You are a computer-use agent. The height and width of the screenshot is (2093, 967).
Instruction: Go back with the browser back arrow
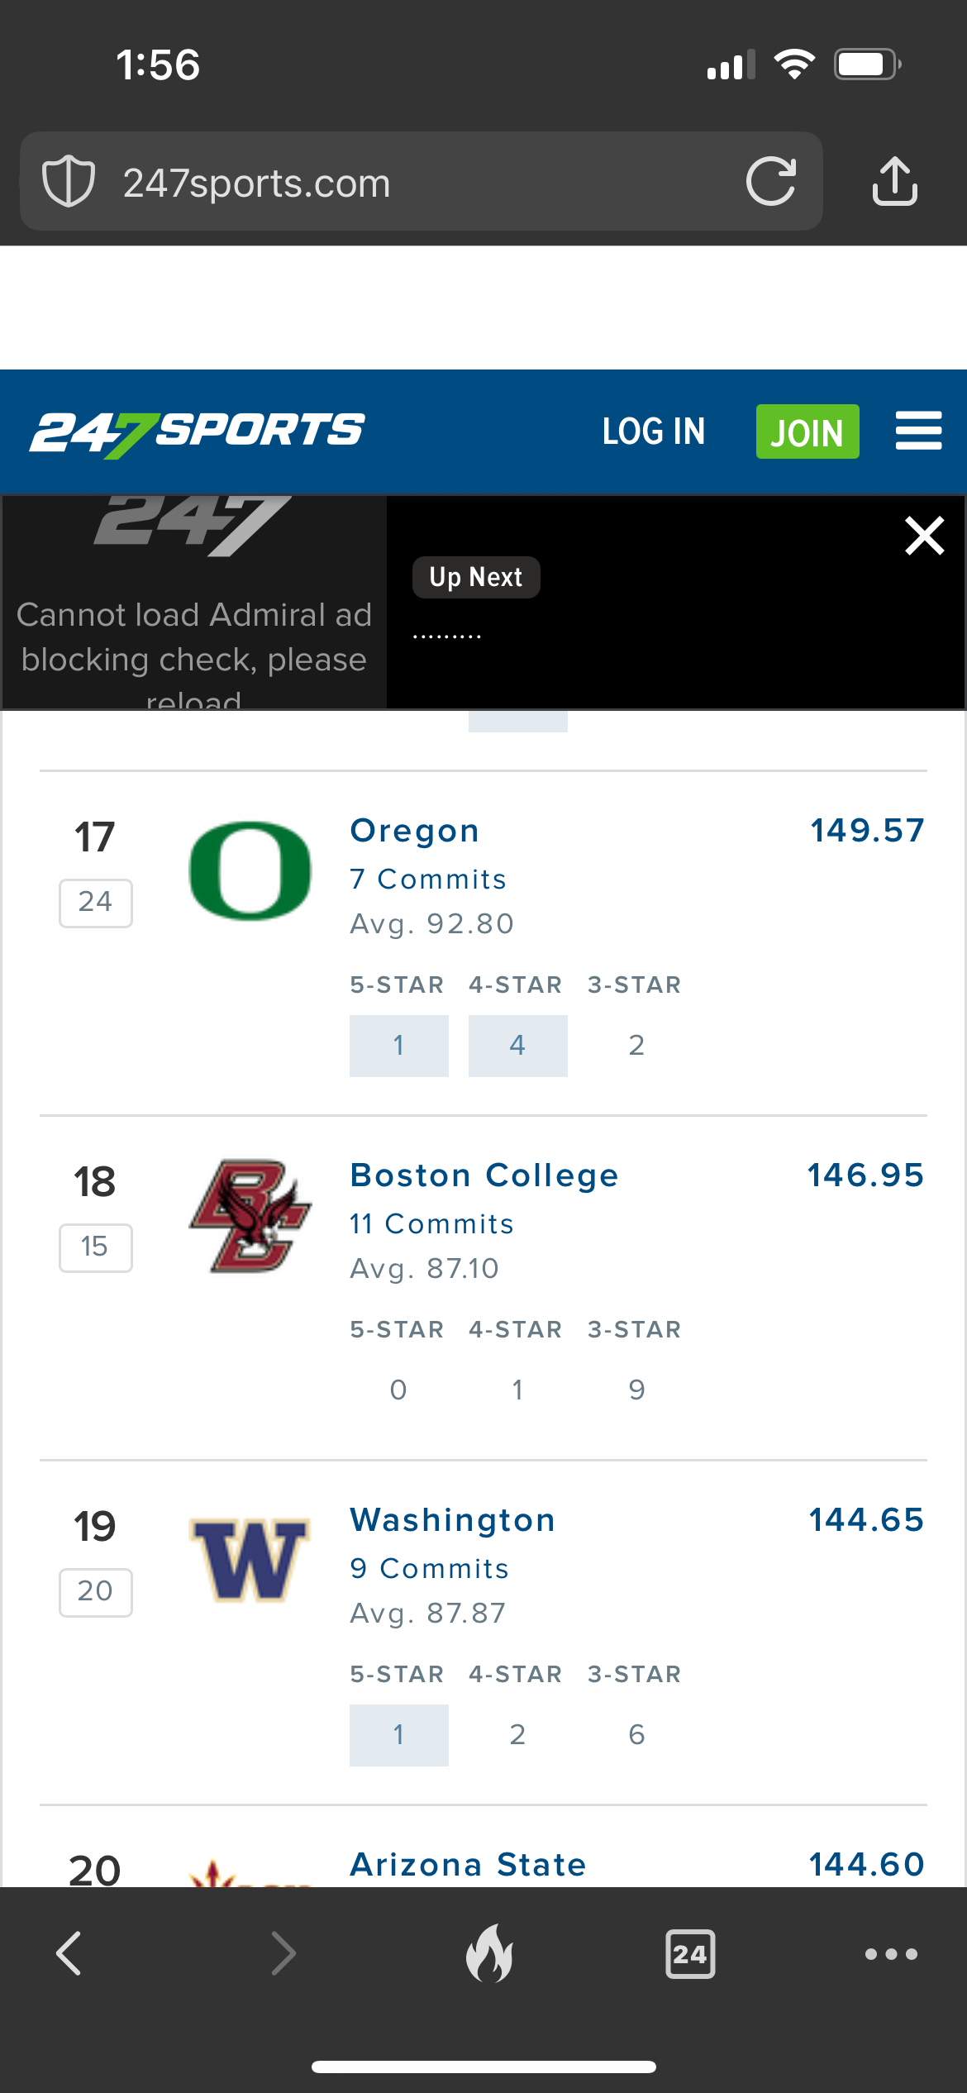coord(69,1953)
